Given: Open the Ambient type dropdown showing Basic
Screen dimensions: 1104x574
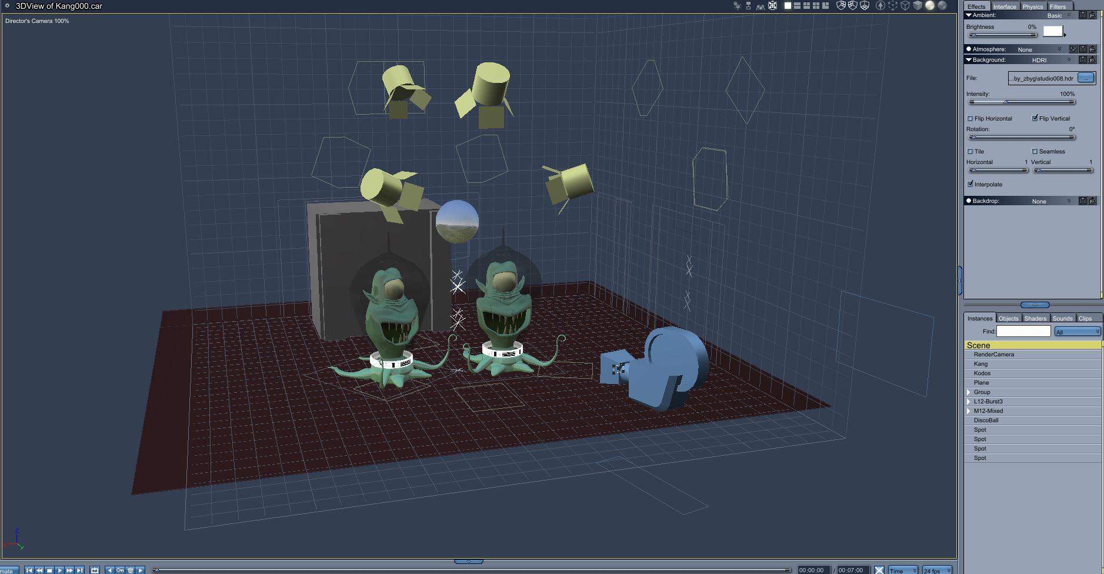Looking at the screenshot, I should 1059,15.
